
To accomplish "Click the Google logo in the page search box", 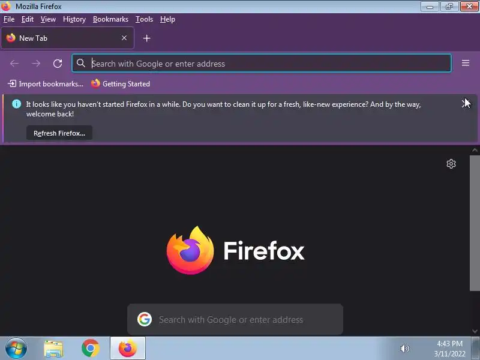I will 145,319.
